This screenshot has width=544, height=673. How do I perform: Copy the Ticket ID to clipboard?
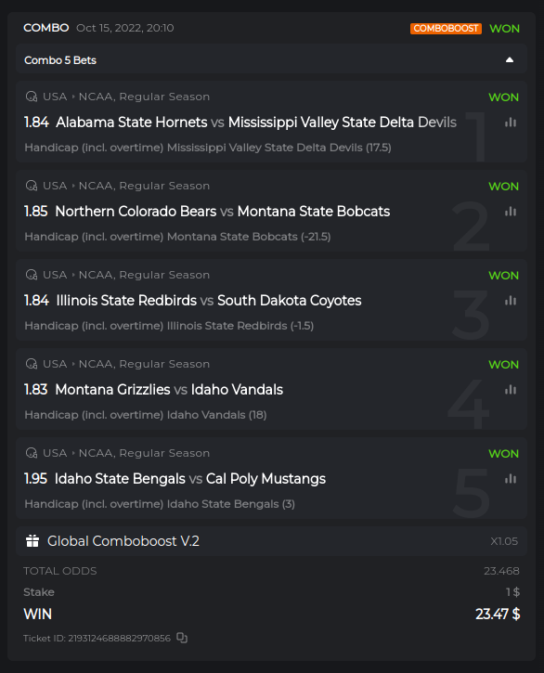[x=182, y=639]
